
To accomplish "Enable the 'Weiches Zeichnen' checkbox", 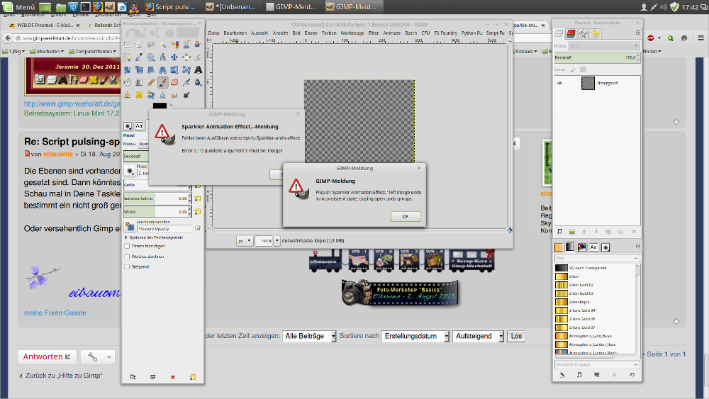I will coord(127,257).
